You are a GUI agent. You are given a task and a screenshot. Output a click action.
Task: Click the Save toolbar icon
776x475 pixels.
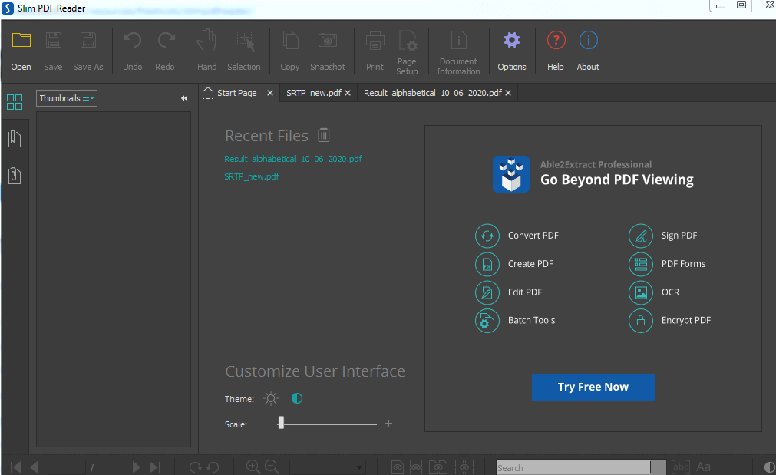pyautogui.click(x=54, y=40)
